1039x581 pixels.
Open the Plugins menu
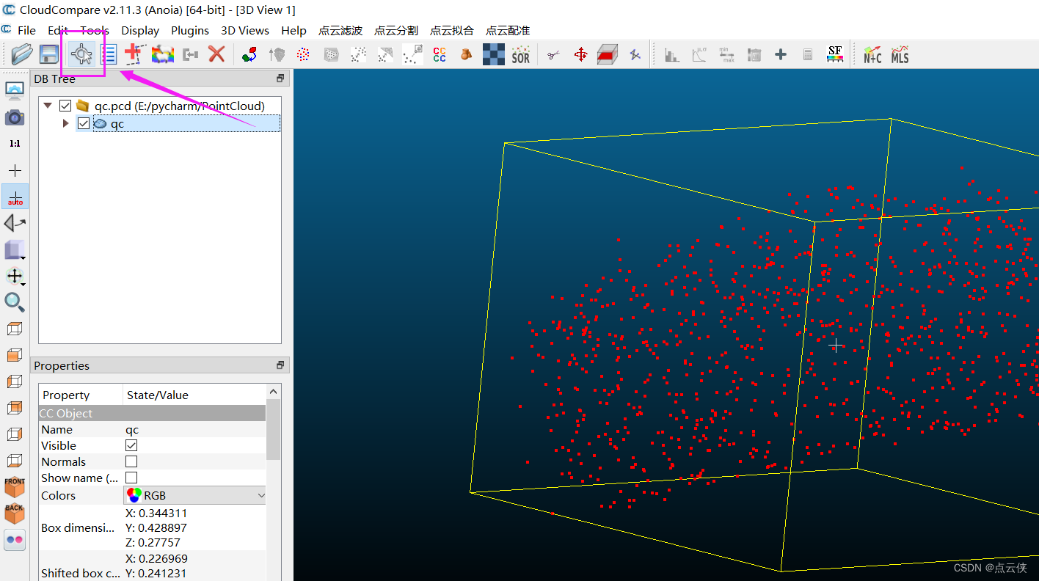[x=190, y=30]
